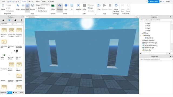Select the R6 Custom Walk model

pos(4,32)
